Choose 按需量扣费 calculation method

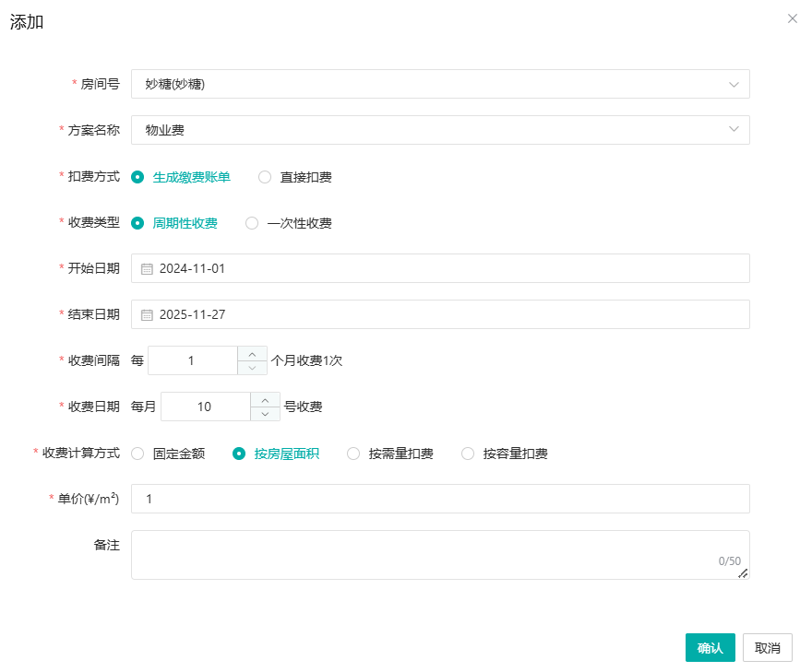tap(353, 454)
